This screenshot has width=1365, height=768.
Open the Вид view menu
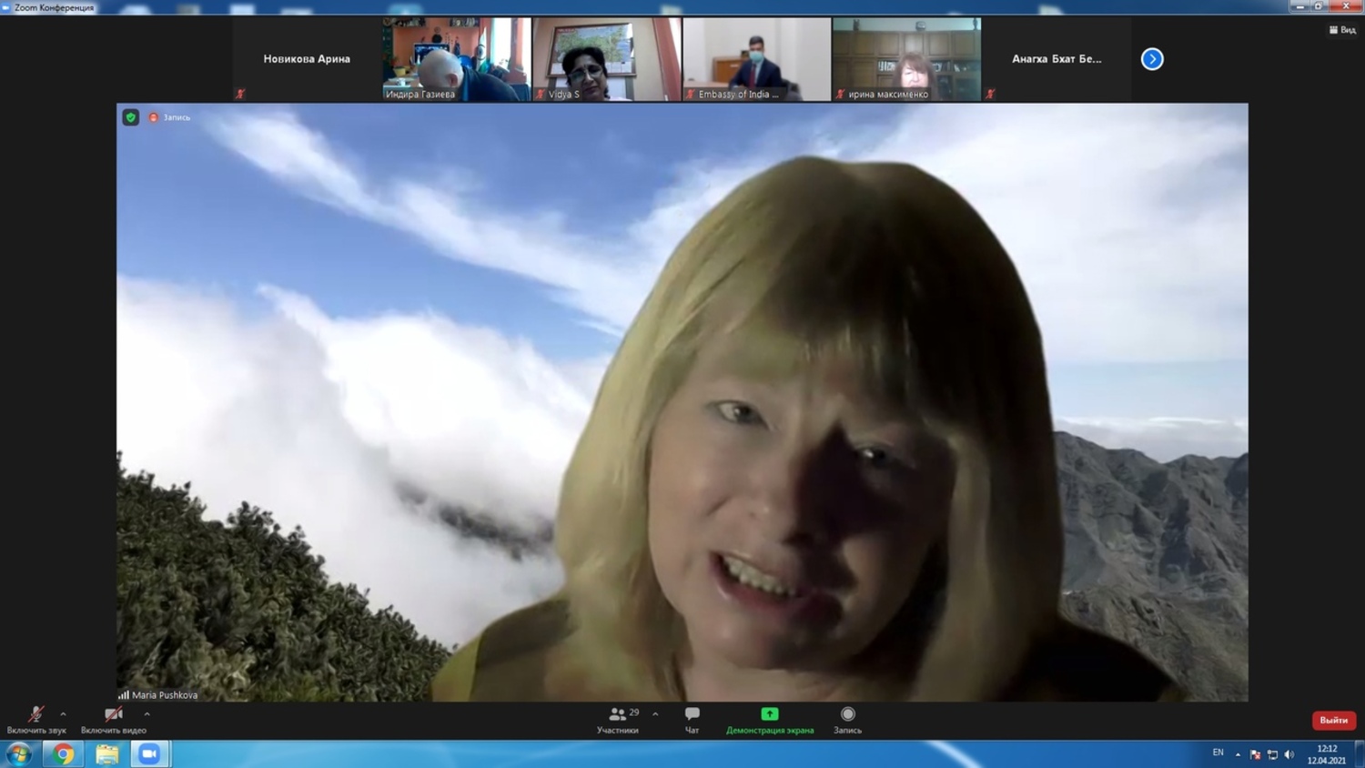(x=1342, y=30)
